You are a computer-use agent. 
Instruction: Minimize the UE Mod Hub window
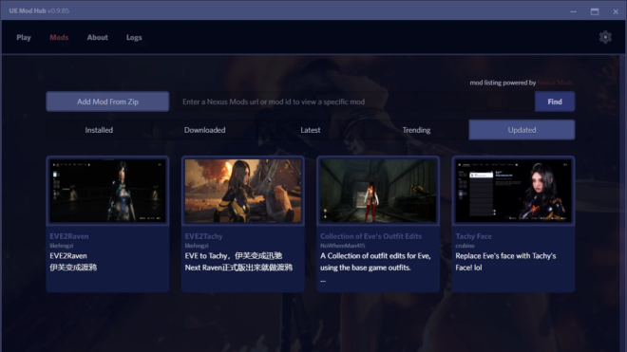(x=573, y=11)
